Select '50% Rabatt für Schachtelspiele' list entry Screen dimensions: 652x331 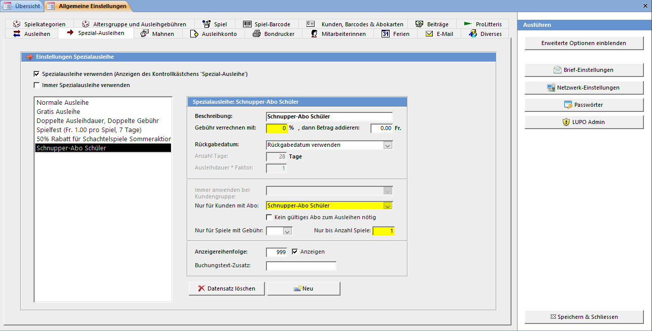(103, 139)
